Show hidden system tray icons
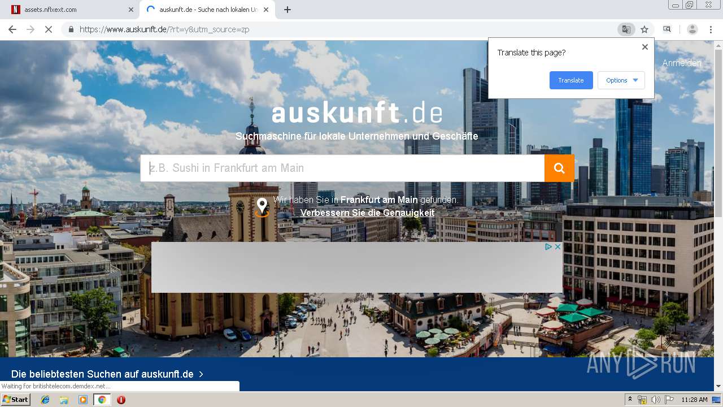This screenshot has width=723, height=407. [630, 400]
